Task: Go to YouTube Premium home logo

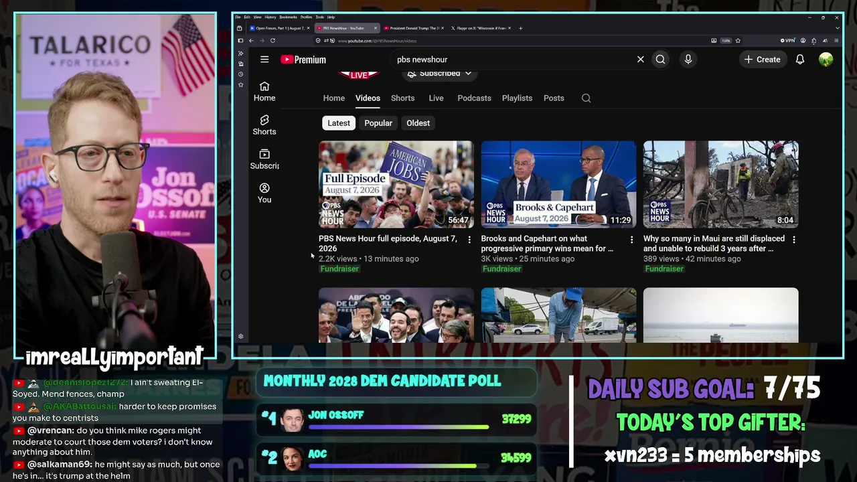Action: [x=303, y=60]
